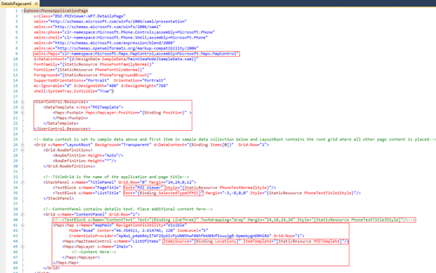Click the RowDefinition Height="Auto" line
This screenshot has width=436, height=273.
[x=88, y=155]
